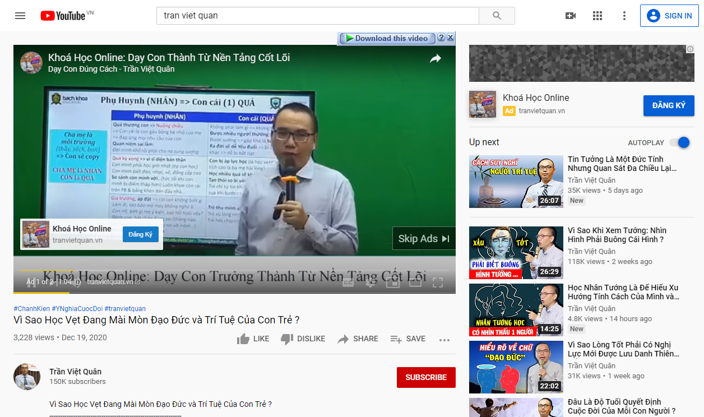Click the #tranvietquan hashtag
The image size is (704, 417).
125,309
